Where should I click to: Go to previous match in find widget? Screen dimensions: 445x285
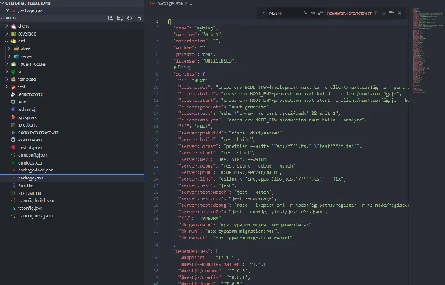coord(376,13)
